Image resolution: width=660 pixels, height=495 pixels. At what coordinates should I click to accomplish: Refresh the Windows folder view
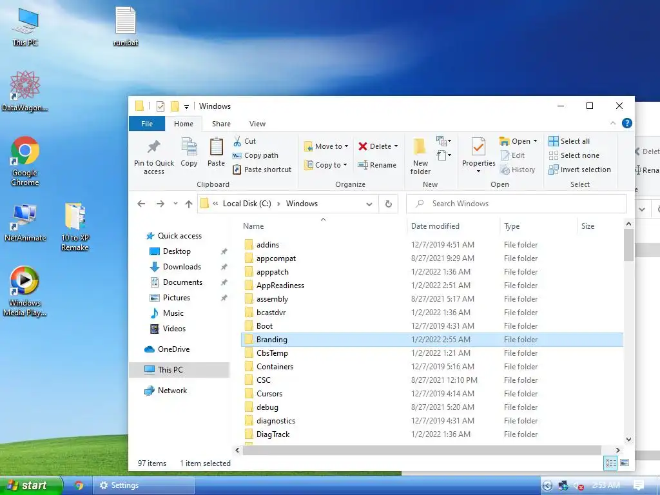coord(389,204)
